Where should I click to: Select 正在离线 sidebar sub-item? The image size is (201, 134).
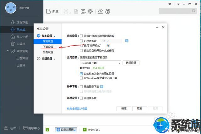click(22, 58)
